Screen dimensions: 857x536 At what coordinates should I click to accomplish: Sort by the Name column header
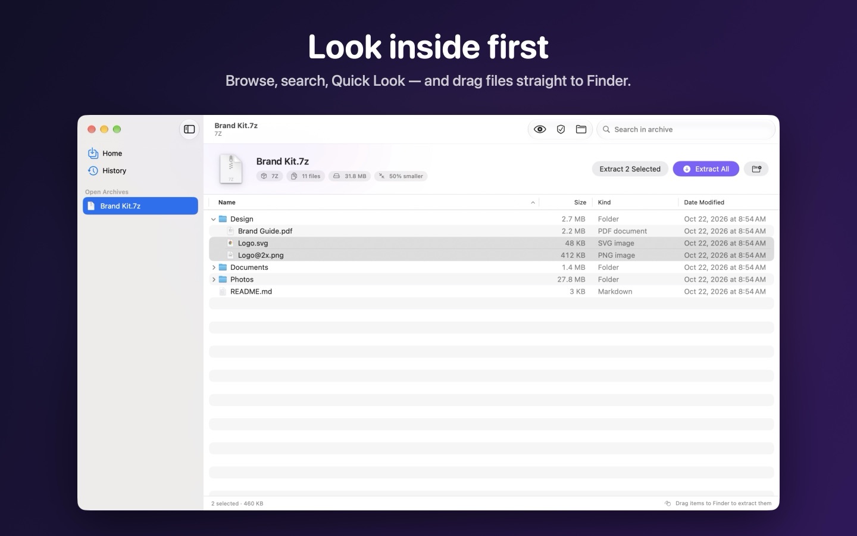(x=374, y=202)
